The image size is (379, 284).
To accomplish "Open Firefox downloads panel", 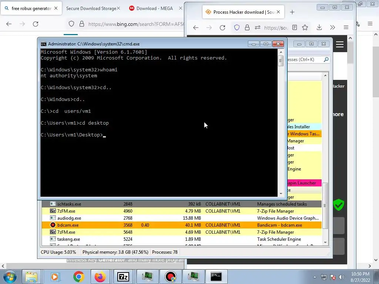I will pyautogui.click(x=319, y=27).
